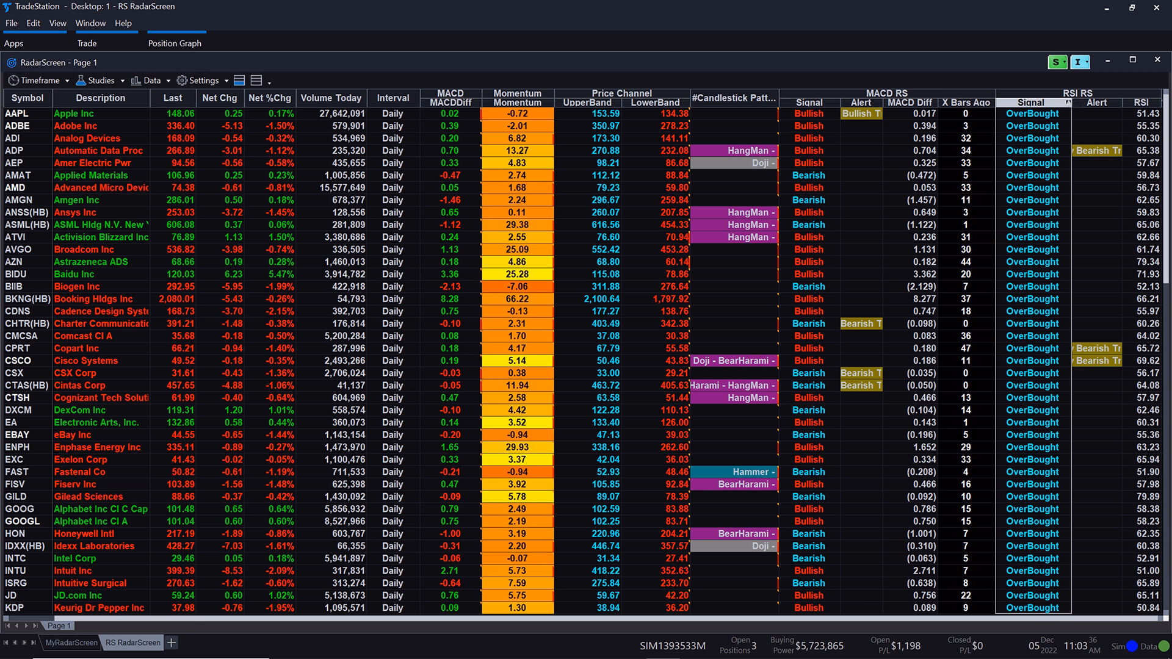Select the single-row layout view icon

click(239, 80)
